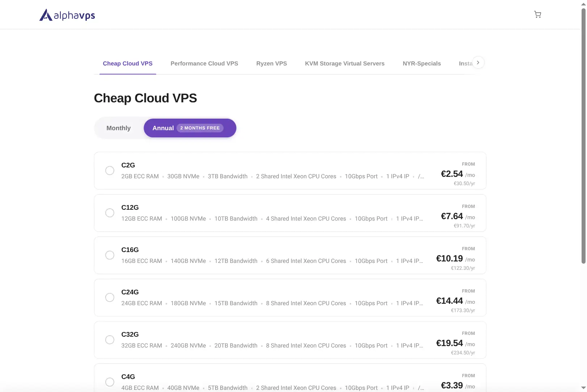
Task: Switch billing to Monthly
Action: pyautogui.click(x=119, y=128)
